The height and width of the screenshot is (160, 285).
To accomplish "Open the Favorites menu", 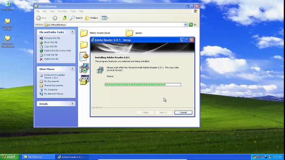I will tap(62, 11).
